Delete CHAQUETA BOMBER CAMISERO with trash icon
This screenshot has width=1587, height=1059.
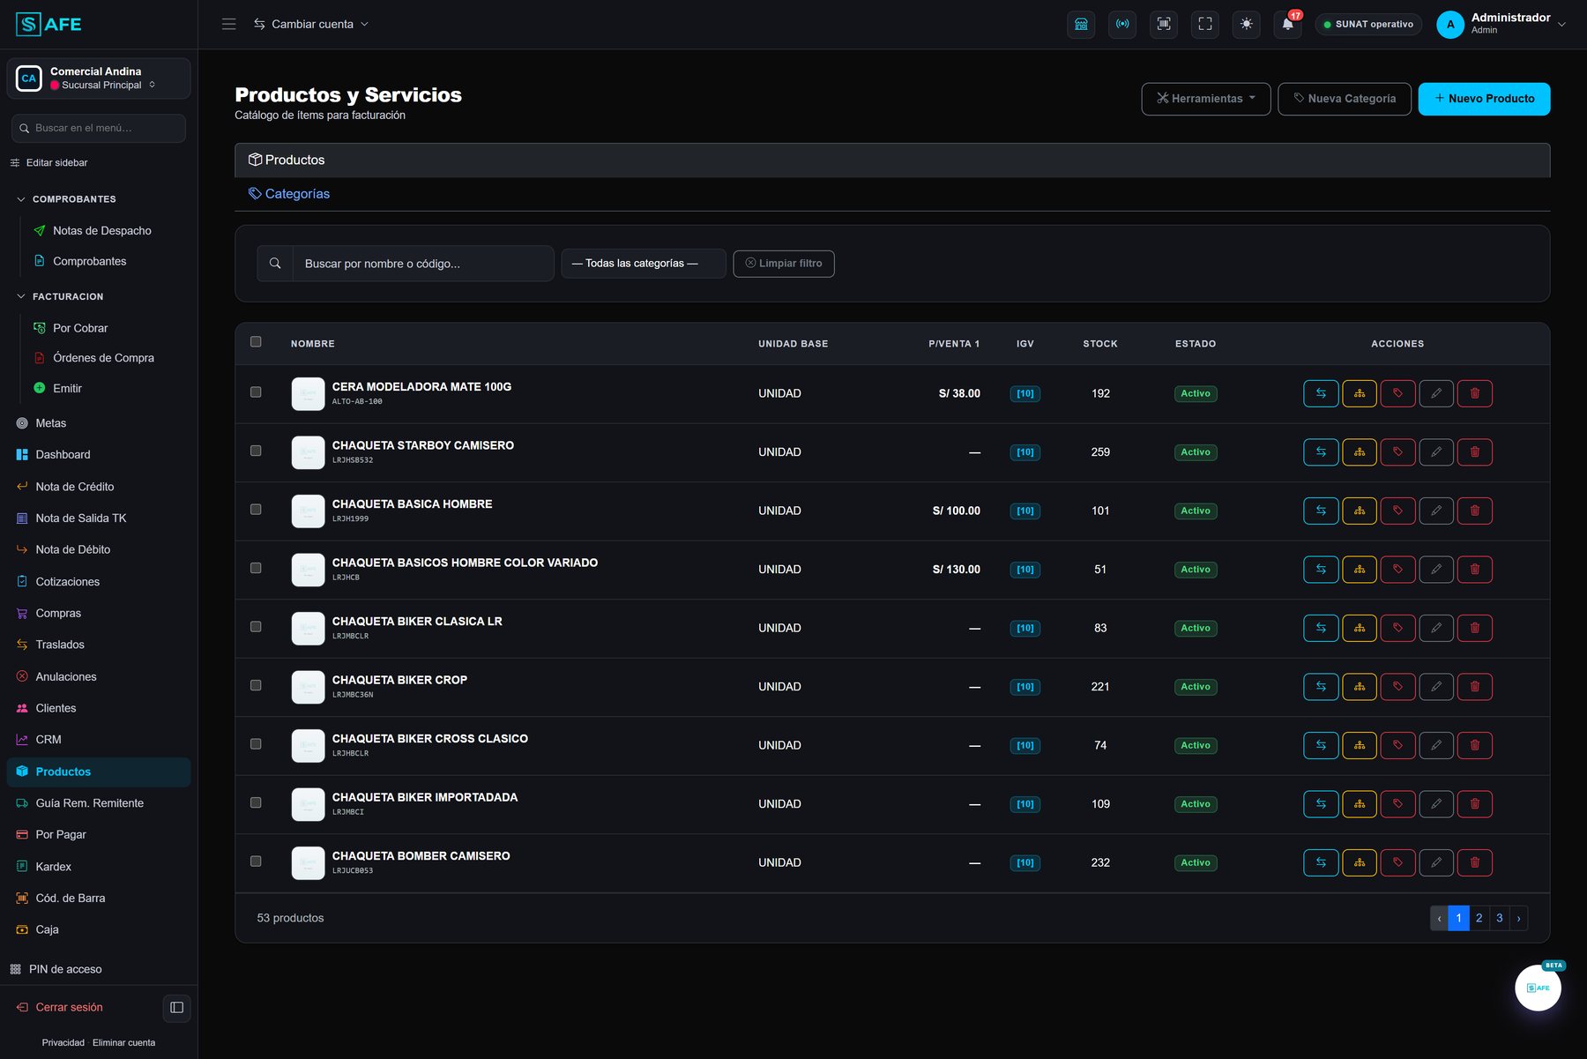tap(1475, 862)
